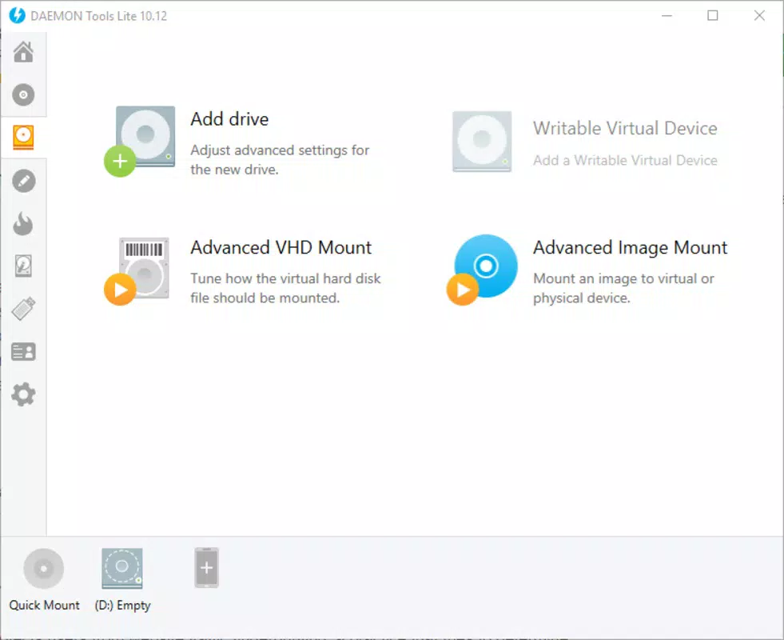The height and width of the screenshot is (640, 784).
Task: Minimize the DAEMON Tools Lite window
Action: click(667, 15)
